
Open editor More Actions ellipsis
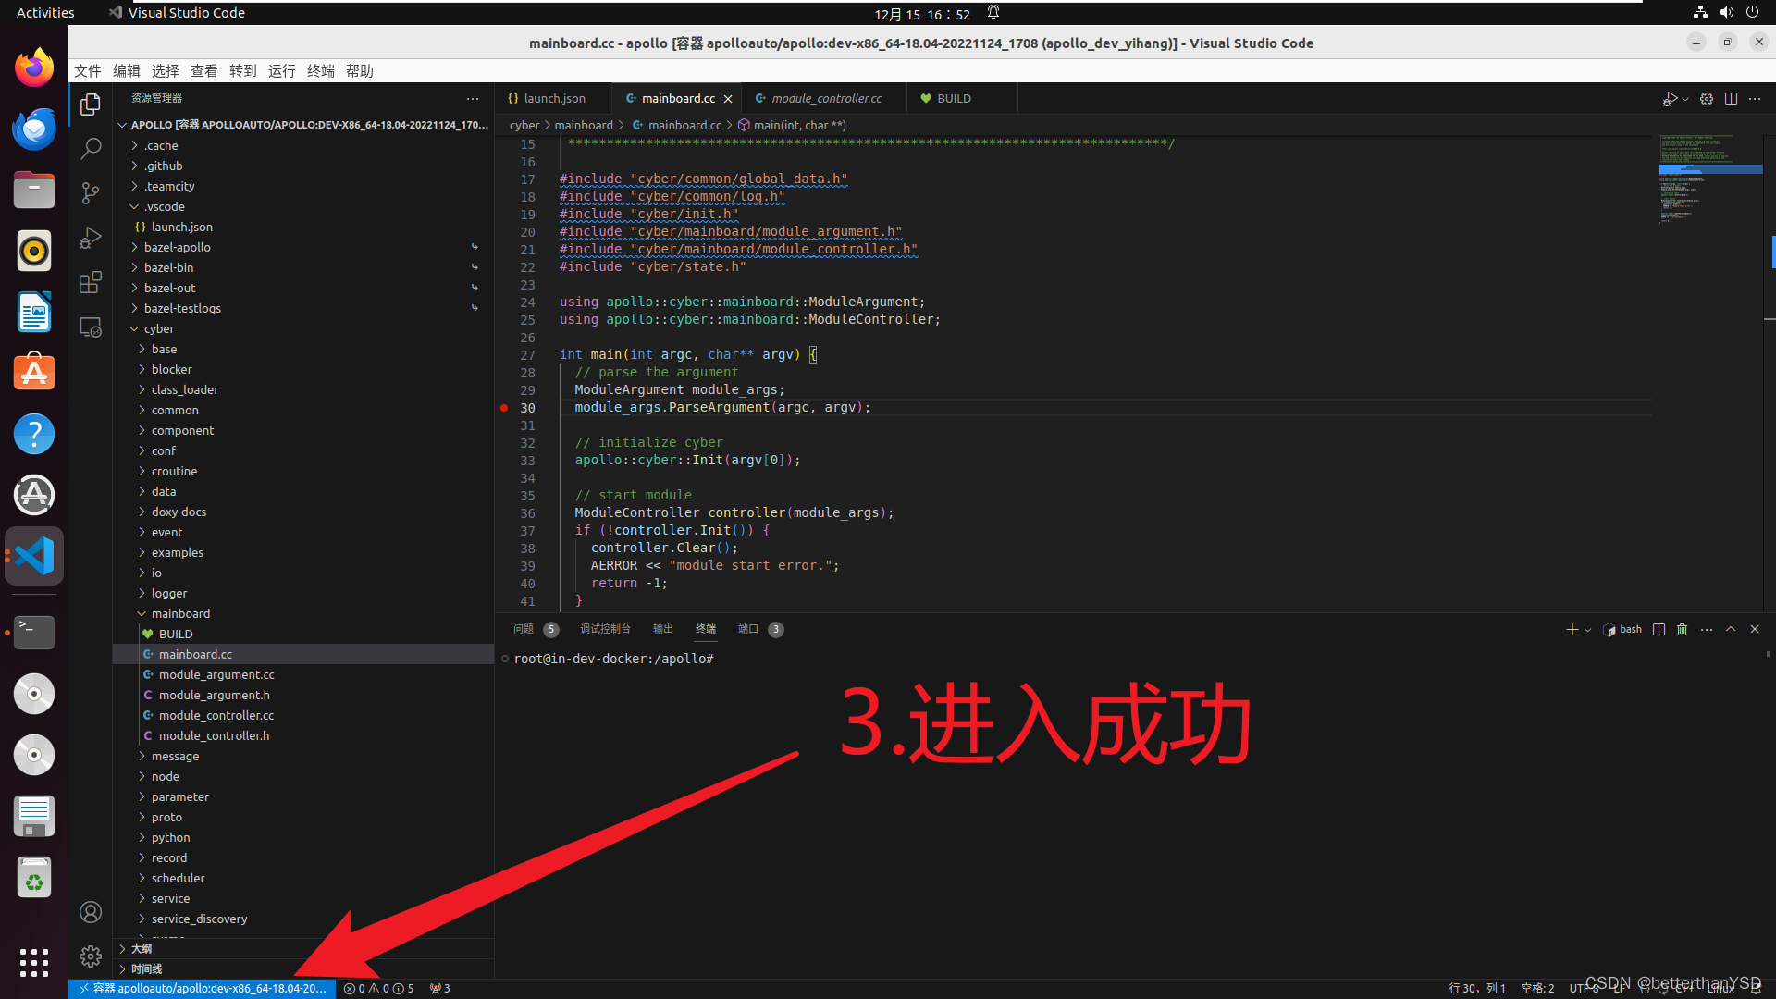click(1755, 99)
